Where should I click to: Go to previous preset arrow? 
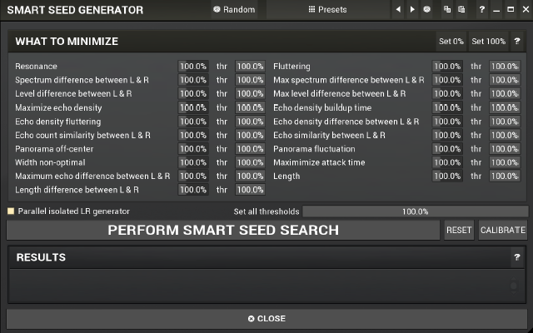pos(398,10)
